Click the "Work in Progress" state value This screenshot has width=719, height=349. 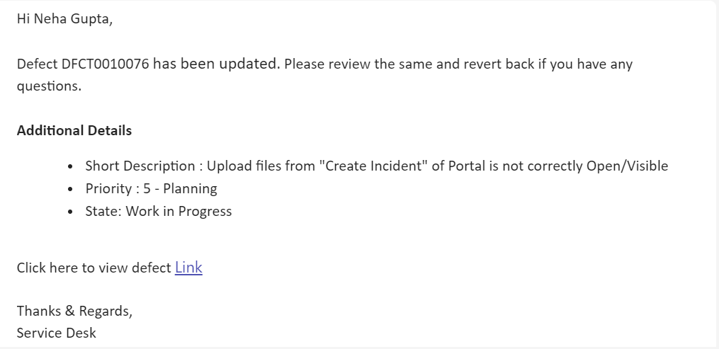pyautogui.click(x=179, y=211)
